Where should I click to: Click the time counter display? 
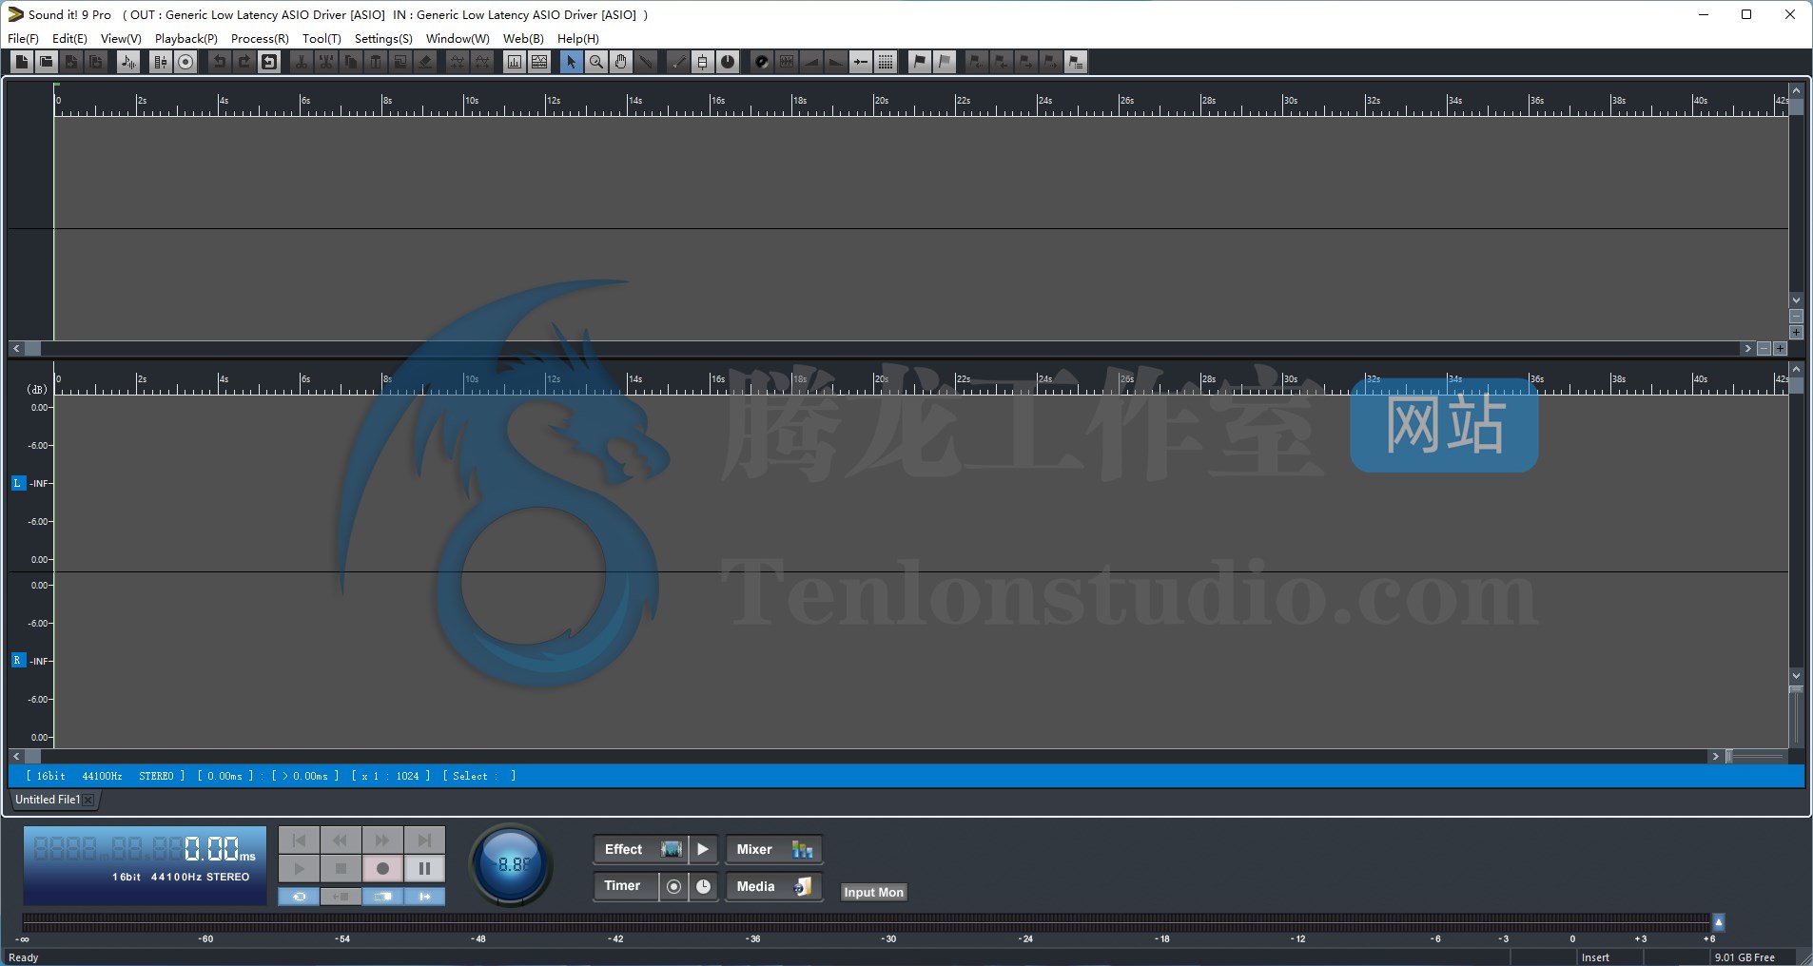(x=145, y=865)
